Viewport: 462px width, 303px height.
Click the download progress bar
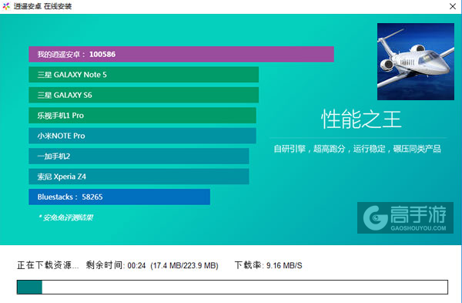233,287
